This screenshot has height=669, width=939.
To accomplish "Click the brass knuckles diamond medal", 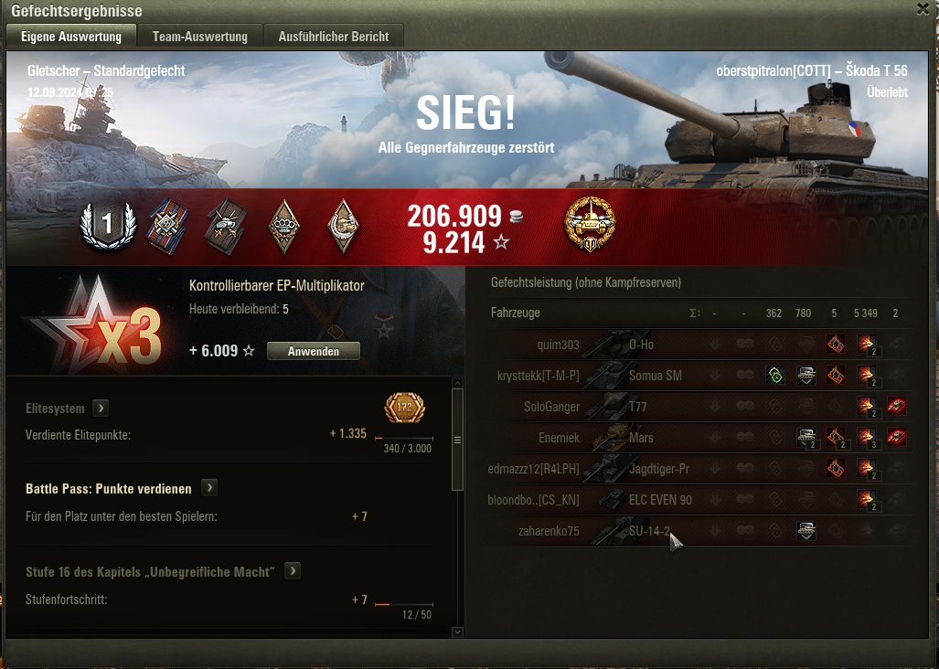I will pos(283,226).
